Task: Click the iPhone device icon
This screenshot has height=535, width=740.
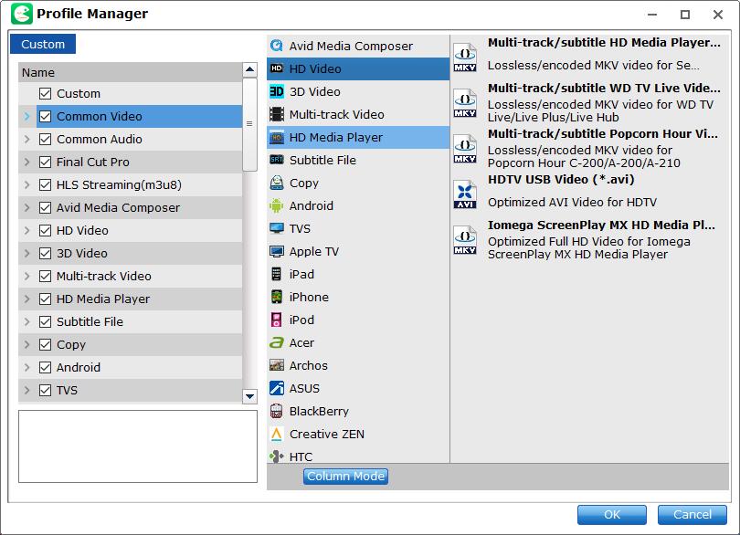Action: coord(277,297)
